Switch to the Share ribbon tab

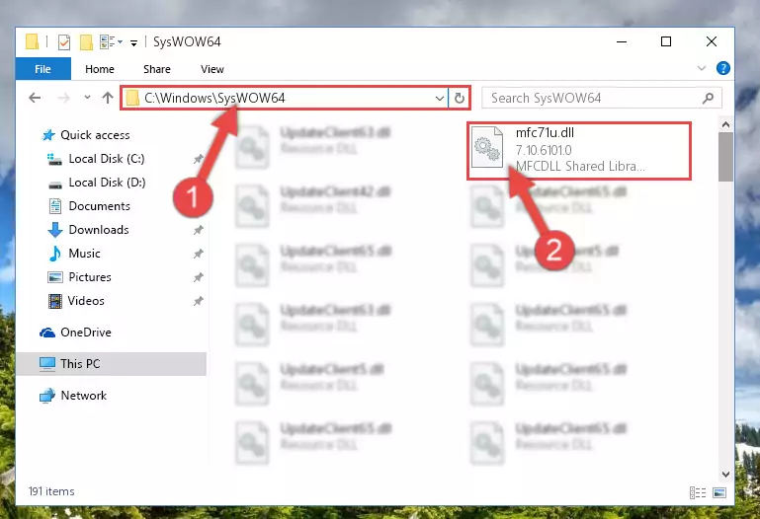[156, 69]
